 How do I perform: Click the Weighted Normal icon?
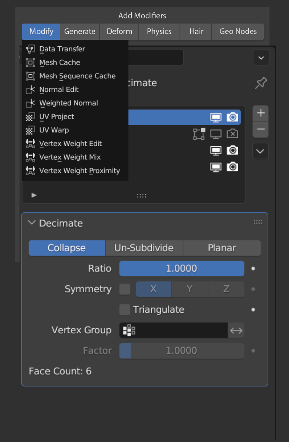[30, 103]
